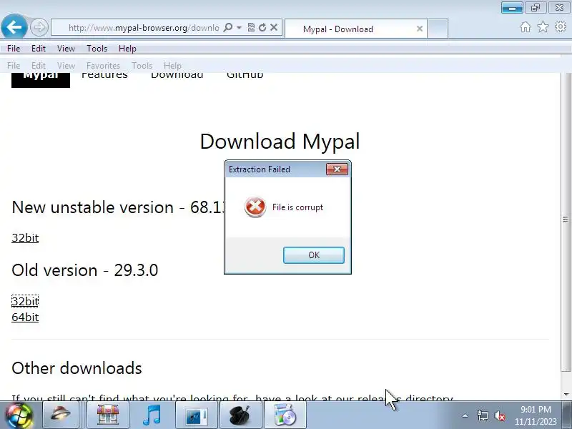The width and height of the screenshot is (572, 429).
Task: Click the Old version - 29.3.0 heading
Action: (84, 270)
